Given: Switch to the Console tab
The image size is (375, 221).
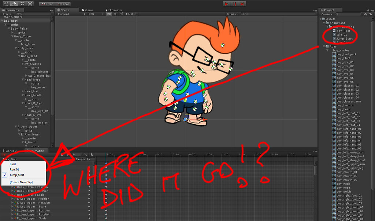Looking at the screenshot, I should click(10, 151).
